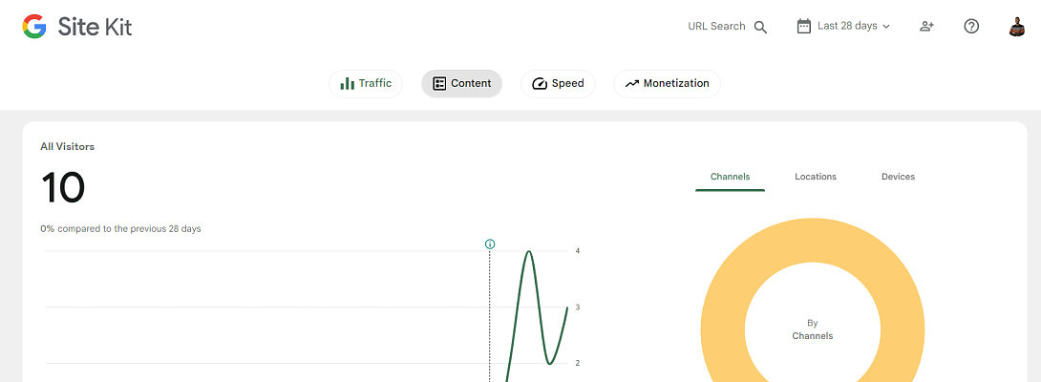Switch to the Locations tab
1041x382 pixels.
[x=815, y=177]
